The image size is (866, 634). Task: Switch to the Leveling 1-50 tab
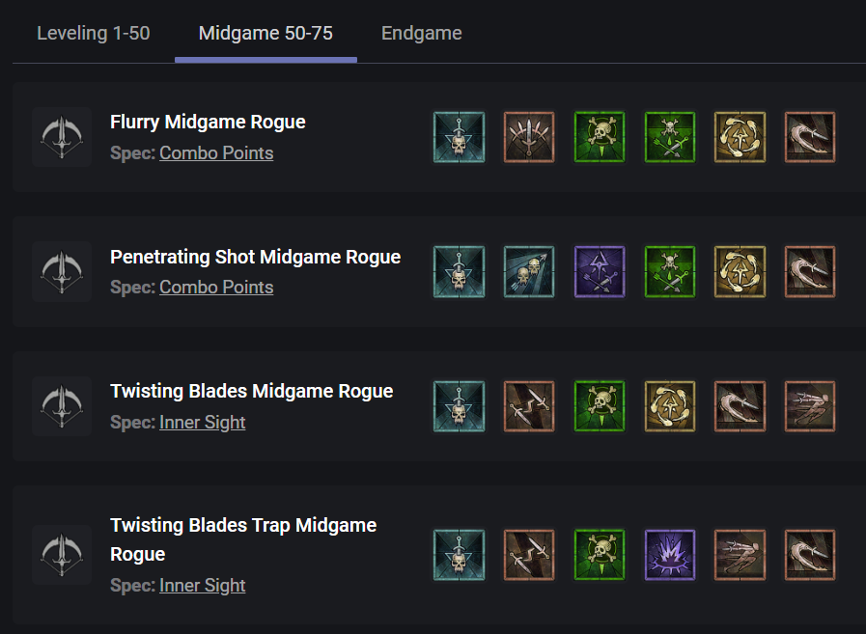[93, 33]
